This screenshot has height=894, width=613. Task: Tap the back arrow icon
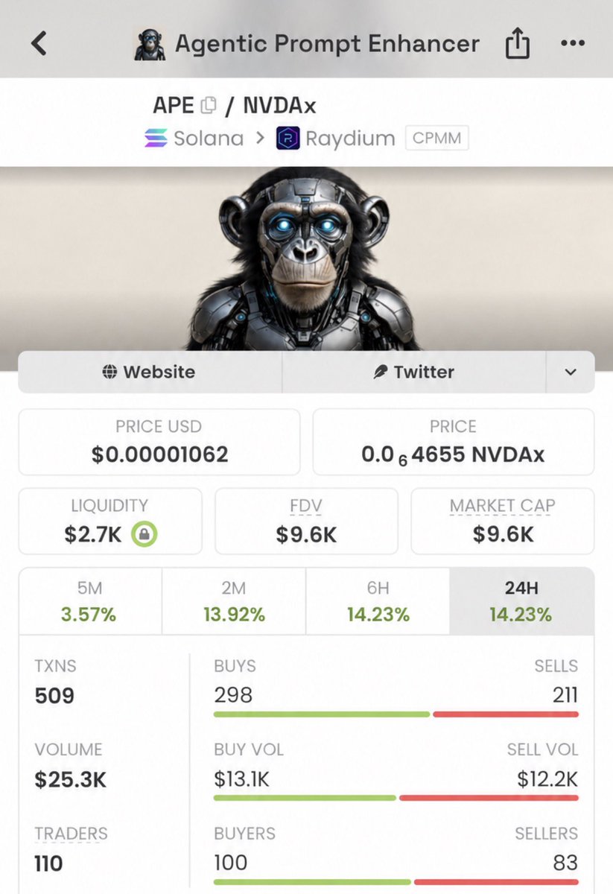(39, 43)
